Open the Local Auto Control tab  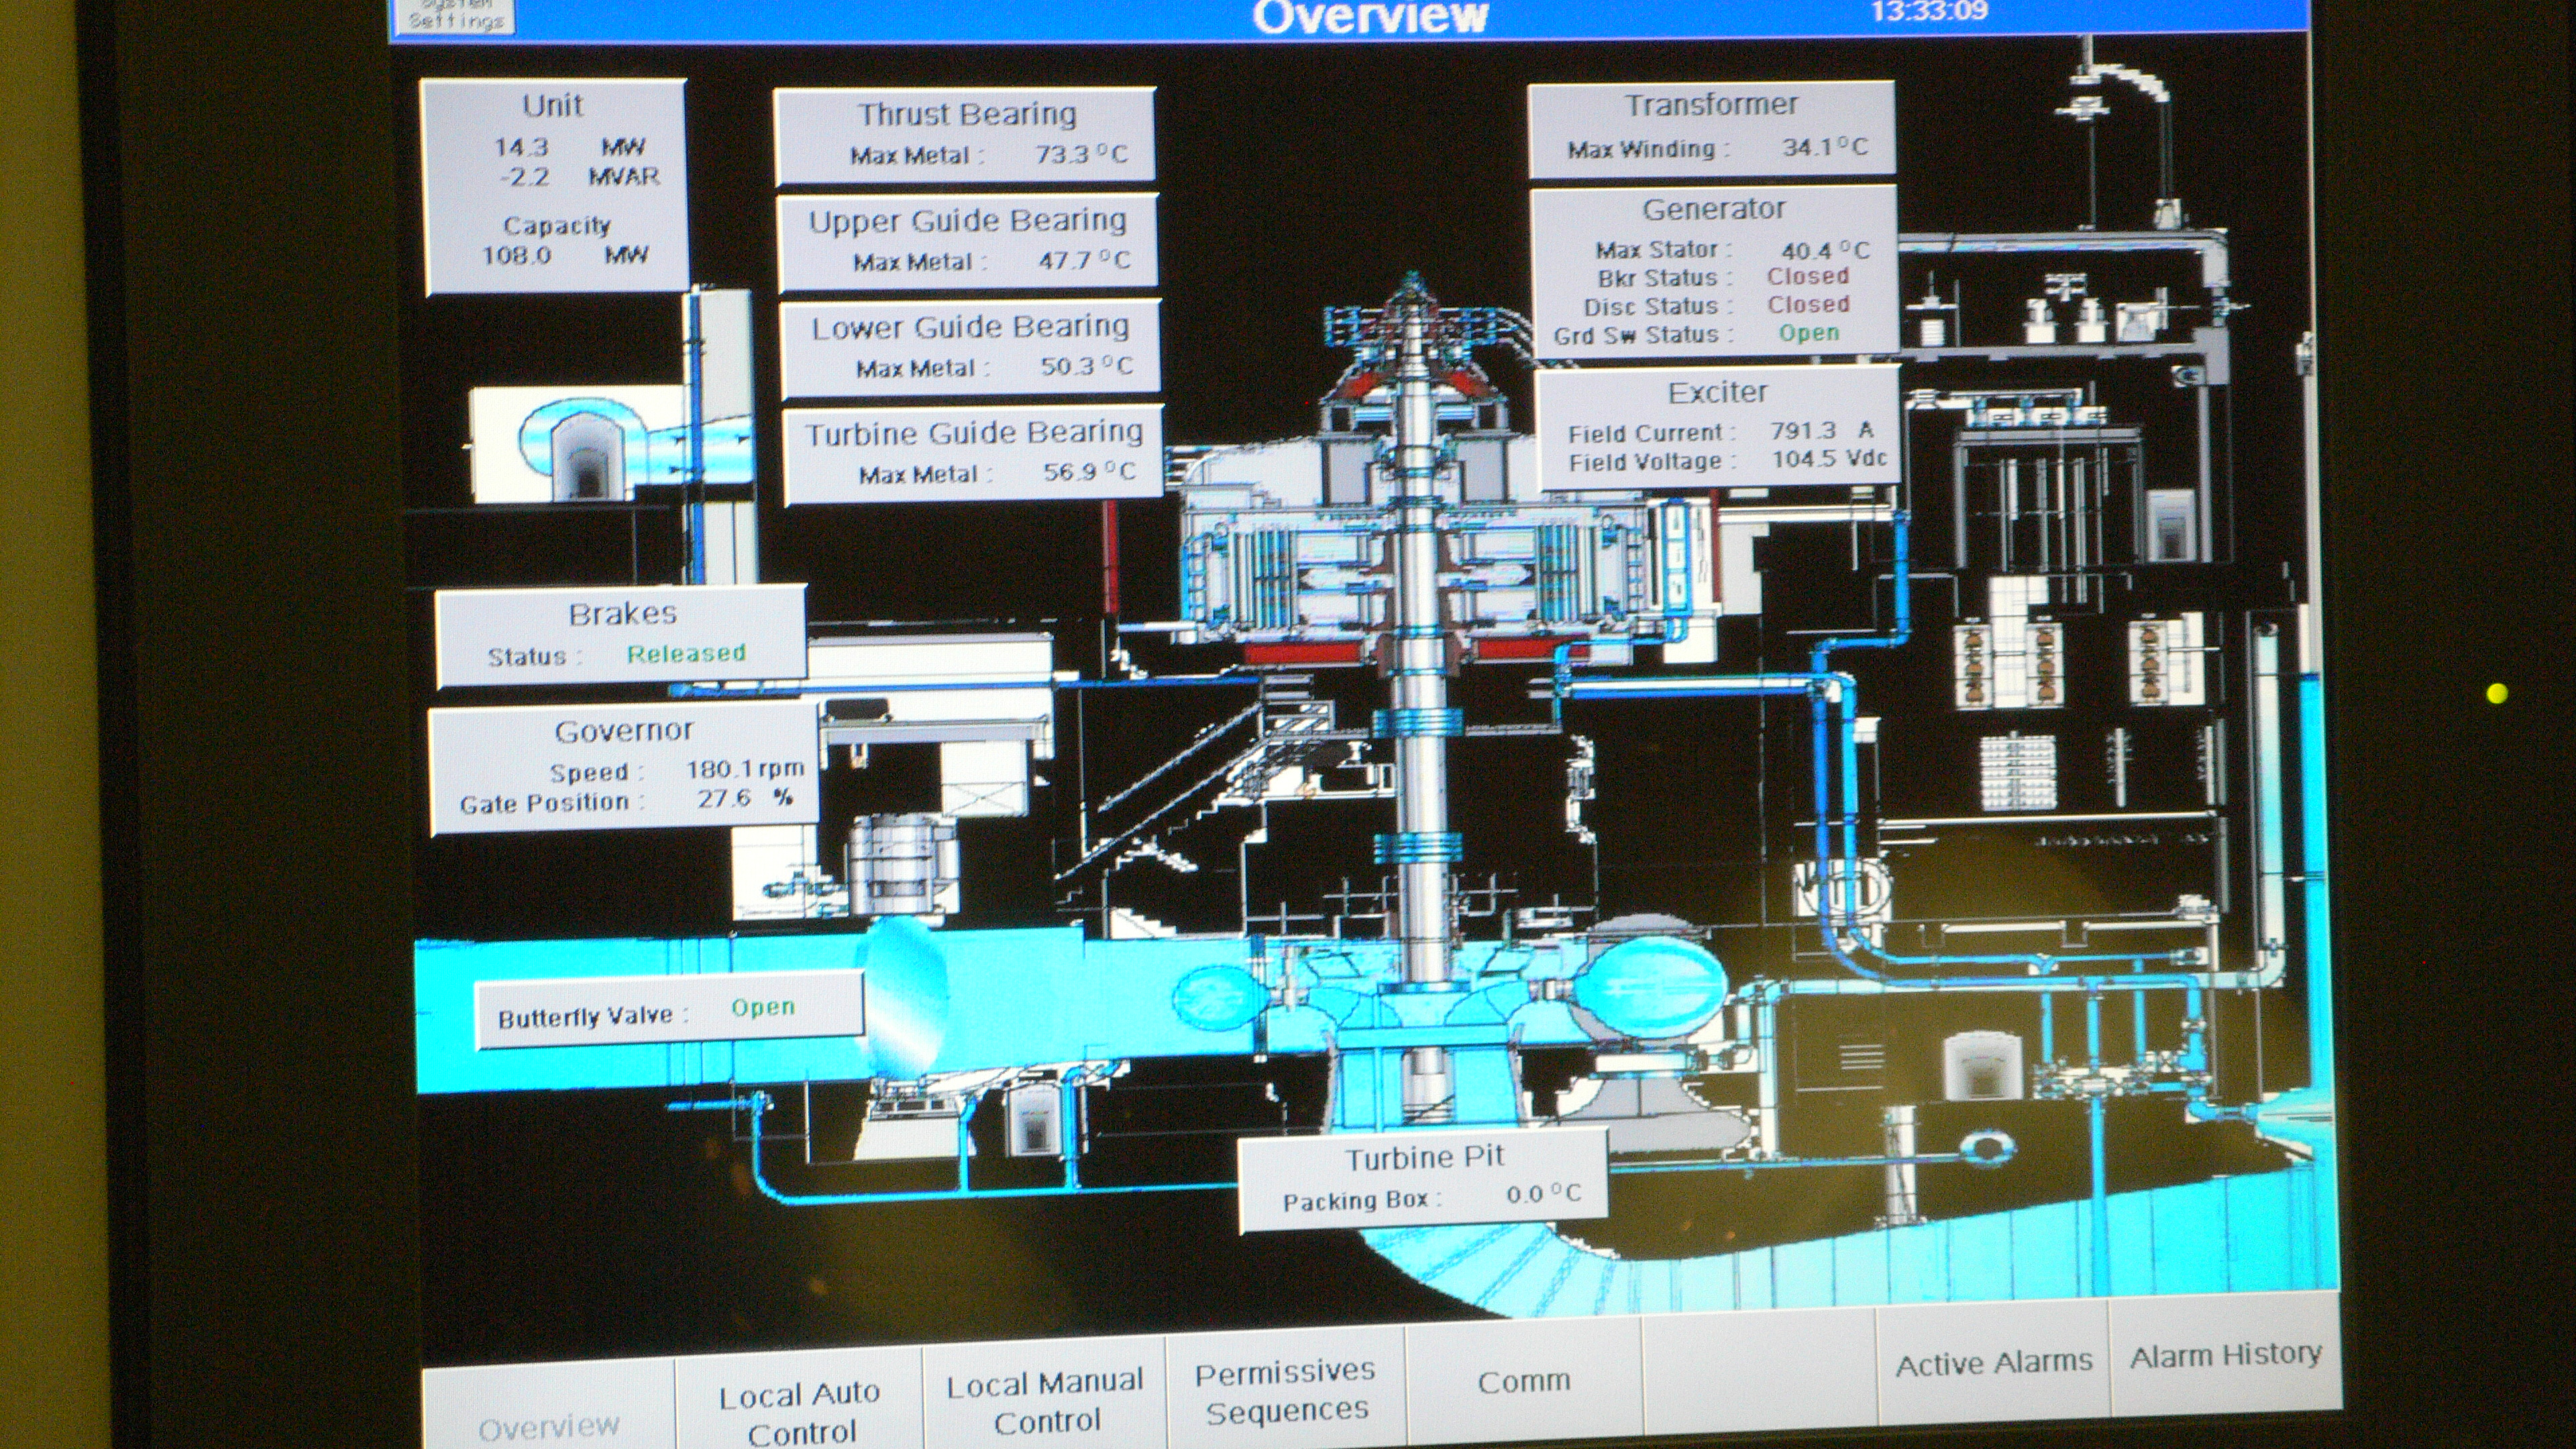point(799,1410)
